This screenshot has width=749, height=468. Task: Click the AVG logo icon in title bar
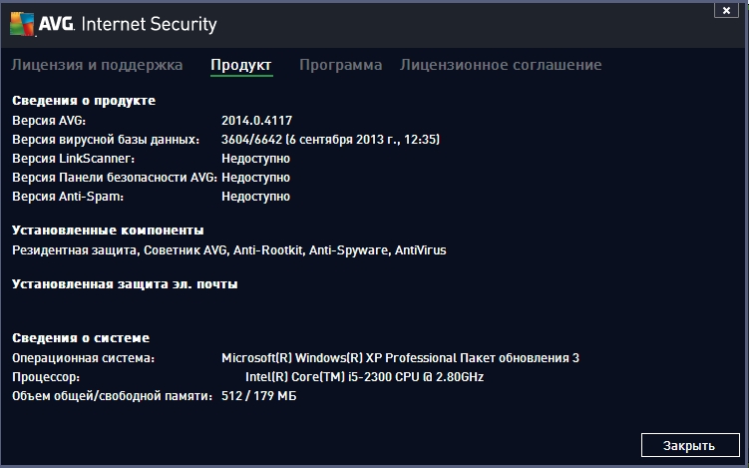pos(22,24)
